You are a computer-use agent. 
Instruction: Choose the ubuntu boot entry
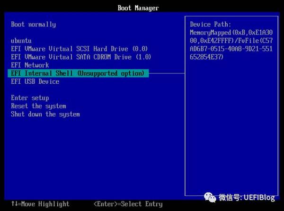[21, 41]
